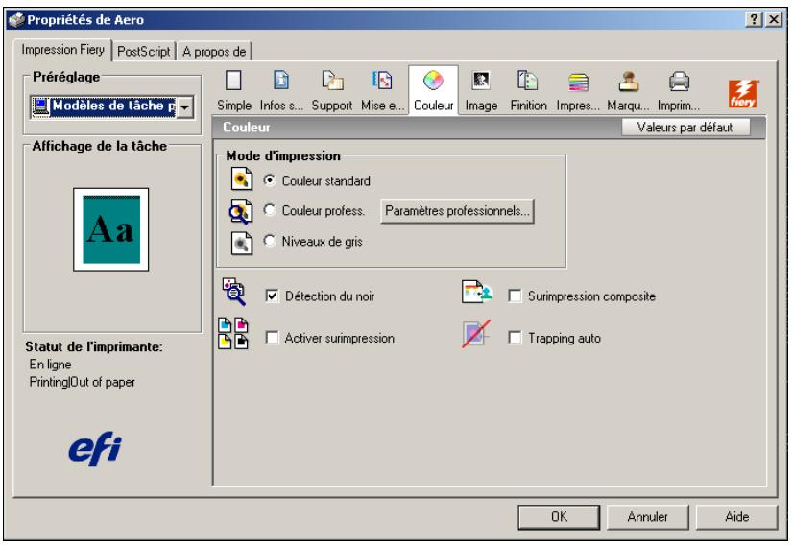
Task: Click Valeurs par défaut button
Action: click(x=685, y=128)
